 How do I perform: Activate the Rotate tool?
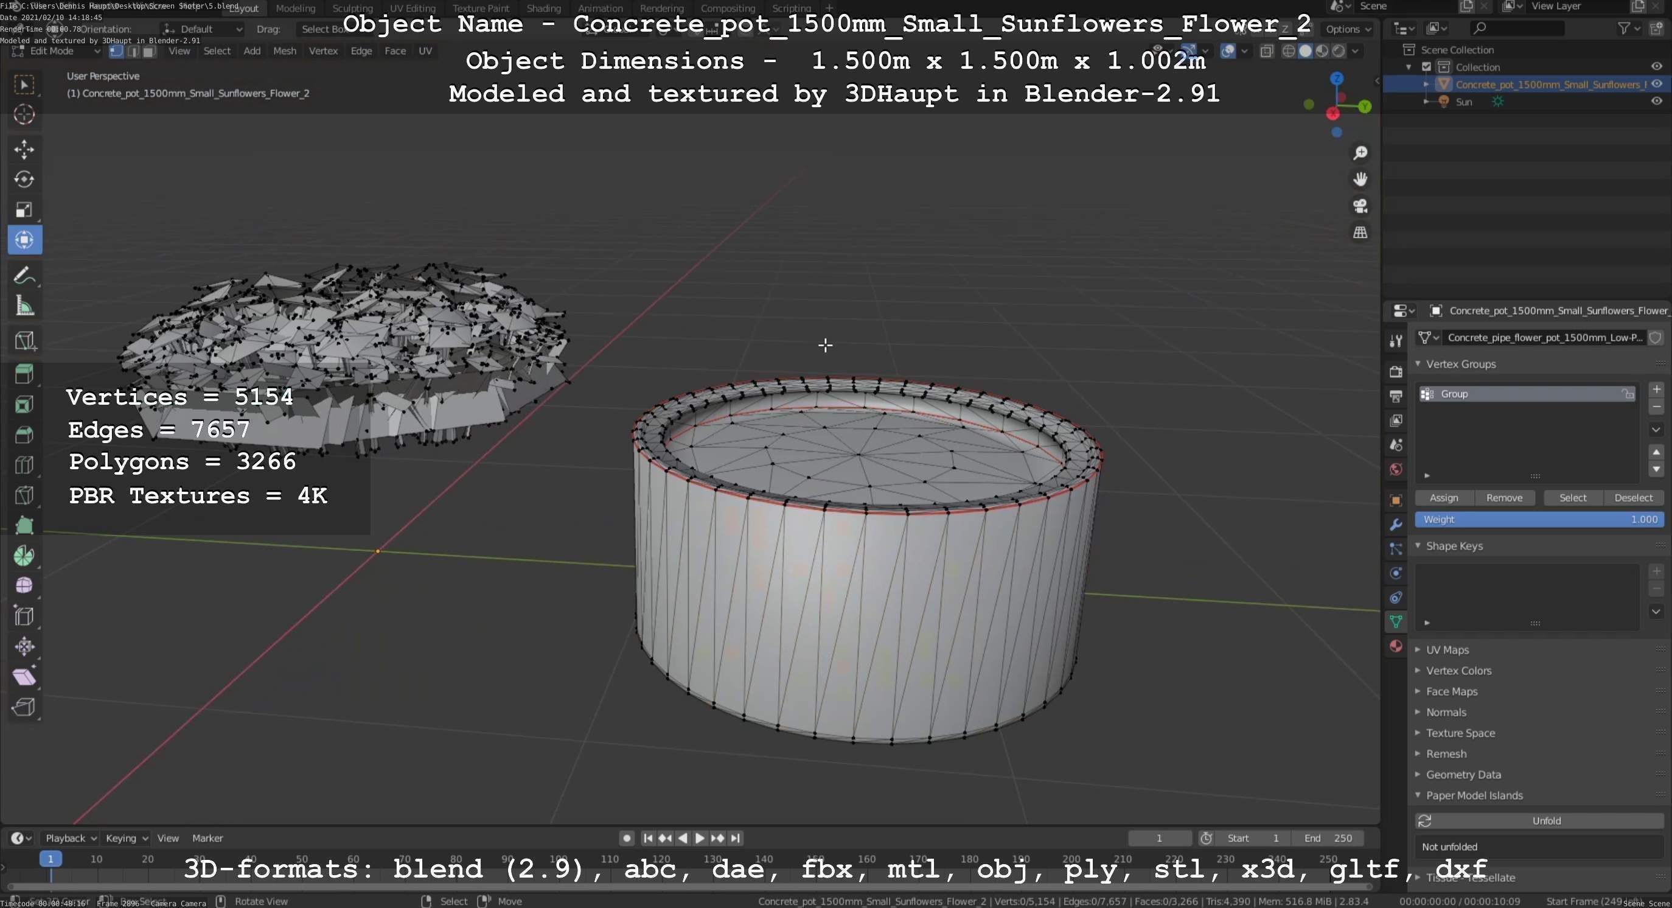pyautogui.click(x=24, y=179)
